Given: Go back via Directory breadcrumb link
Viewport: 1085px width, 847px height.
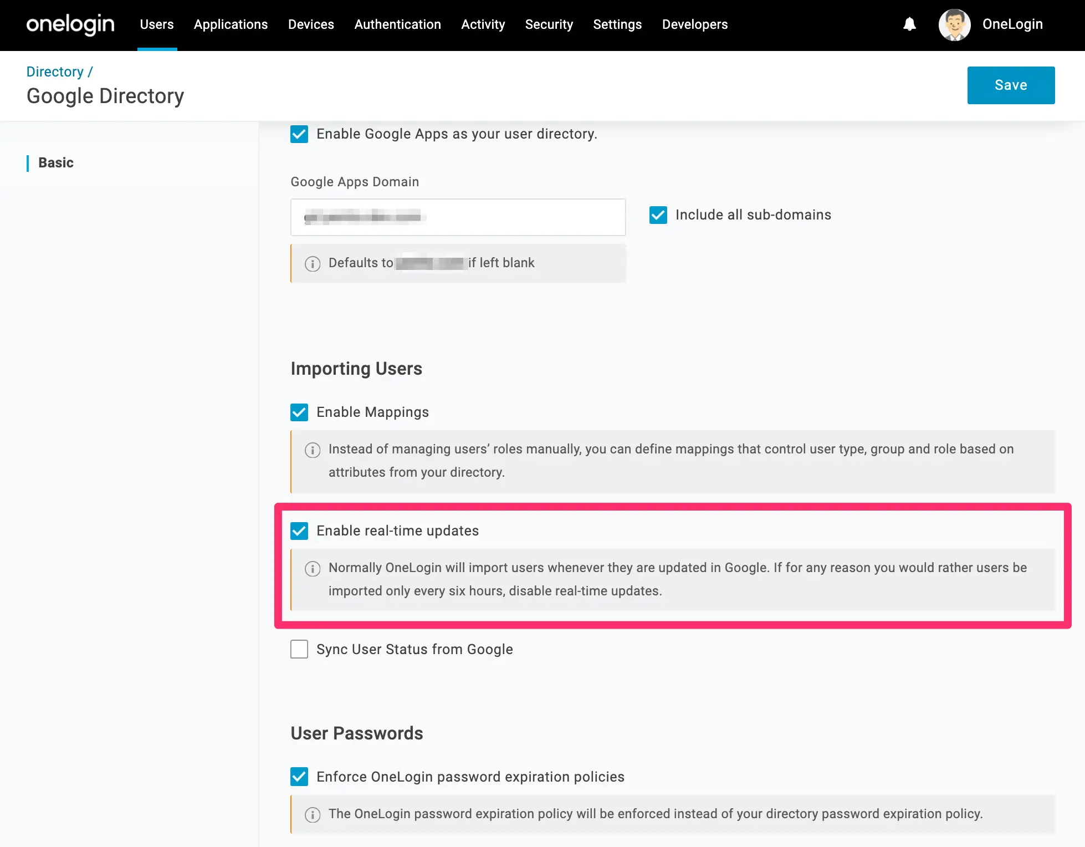Looking at the screenshot, I should point(55,72).
